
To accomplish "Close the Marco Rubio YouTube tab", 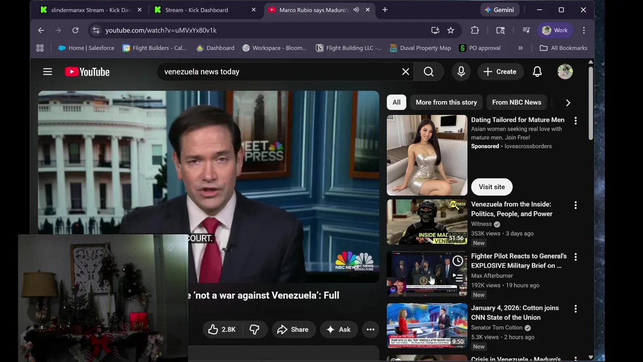I will tap(367, 10).
